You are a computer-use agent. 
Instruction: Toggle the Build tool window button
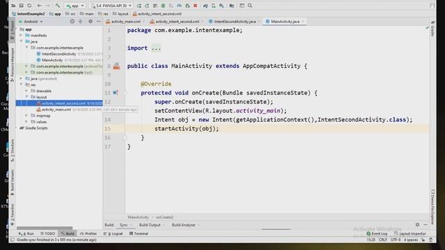[67, 233]
